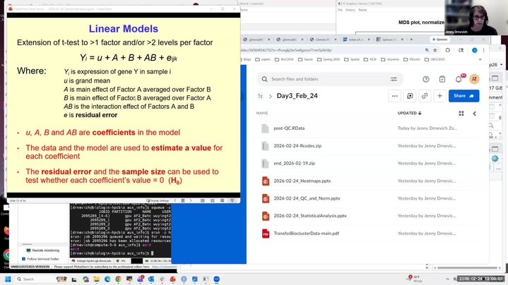Viewport: 508px width, 285px height.
Task: Click the plus icon to add new item
Action: point(439,96)
